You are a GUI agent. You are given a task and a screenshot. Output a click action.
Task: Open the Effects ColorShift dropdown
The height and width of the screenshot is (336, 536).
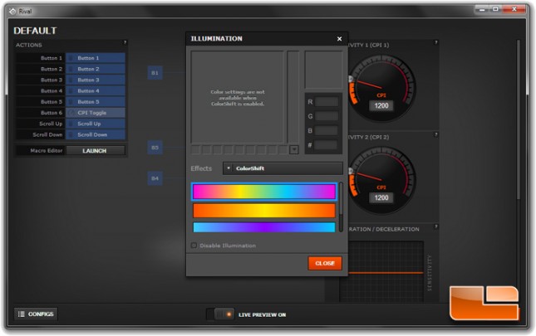click(283, 168)
